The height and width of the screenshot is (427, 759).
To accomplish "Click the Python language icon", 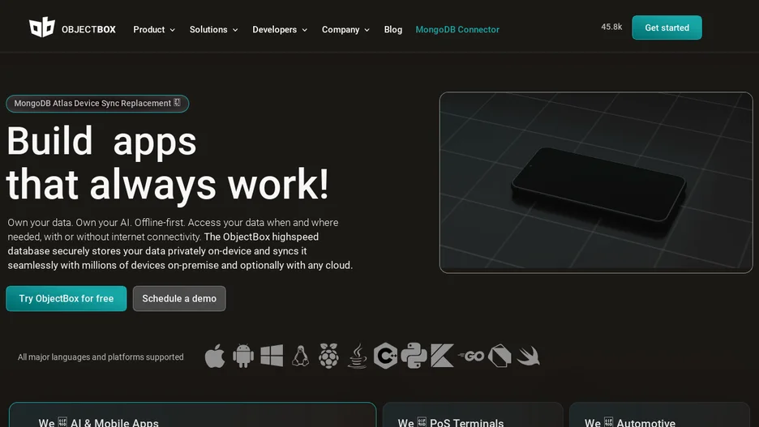I will (x=414, y=356).
